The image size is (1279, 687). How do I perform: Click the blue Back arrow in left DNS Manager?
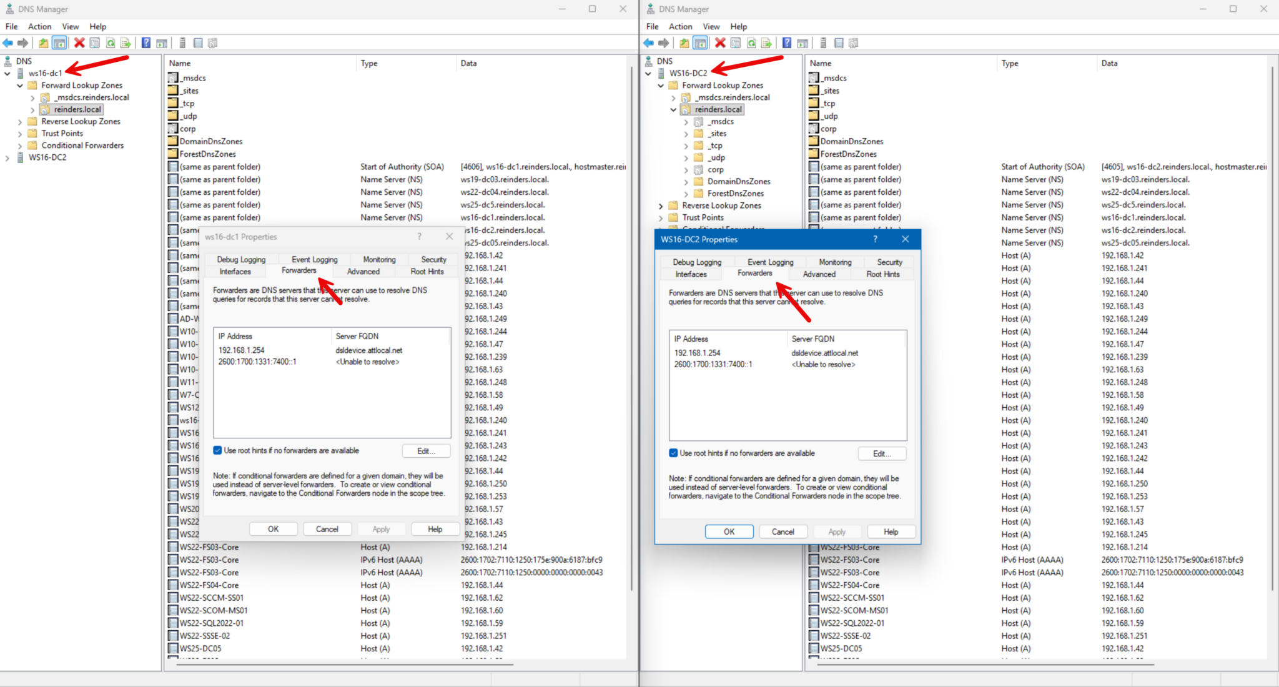tap(8, 43)
